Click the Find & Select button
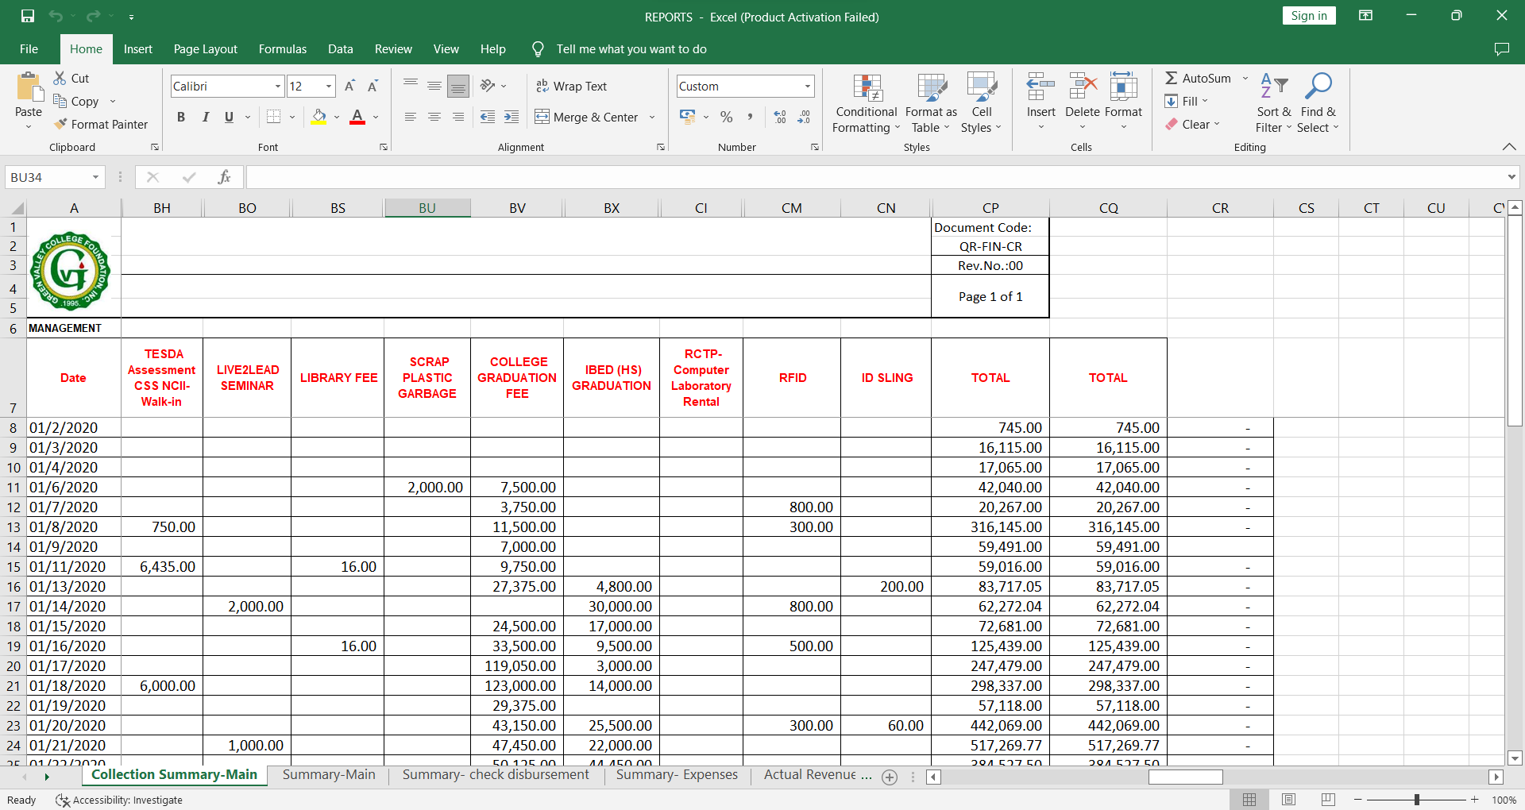The width and height of the screenshot is (1525, 810). 1318,103
